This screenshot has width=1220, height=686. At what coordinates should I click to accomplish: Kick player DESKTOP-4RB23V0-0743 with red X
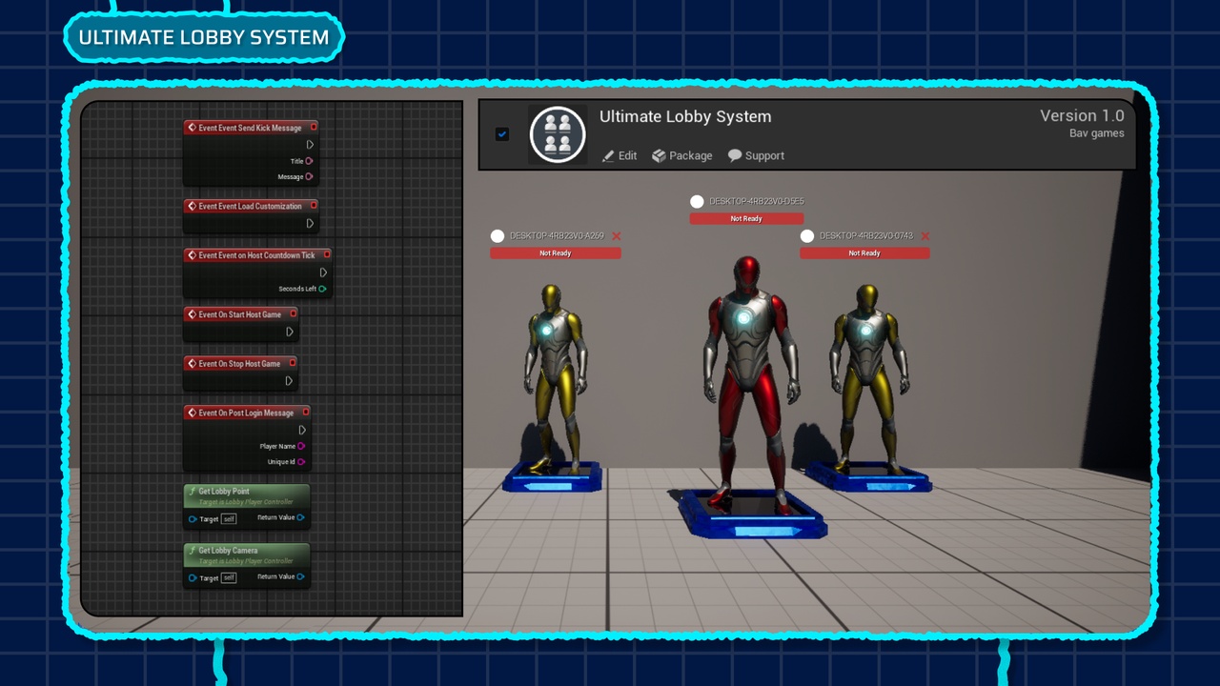[925, 236]
